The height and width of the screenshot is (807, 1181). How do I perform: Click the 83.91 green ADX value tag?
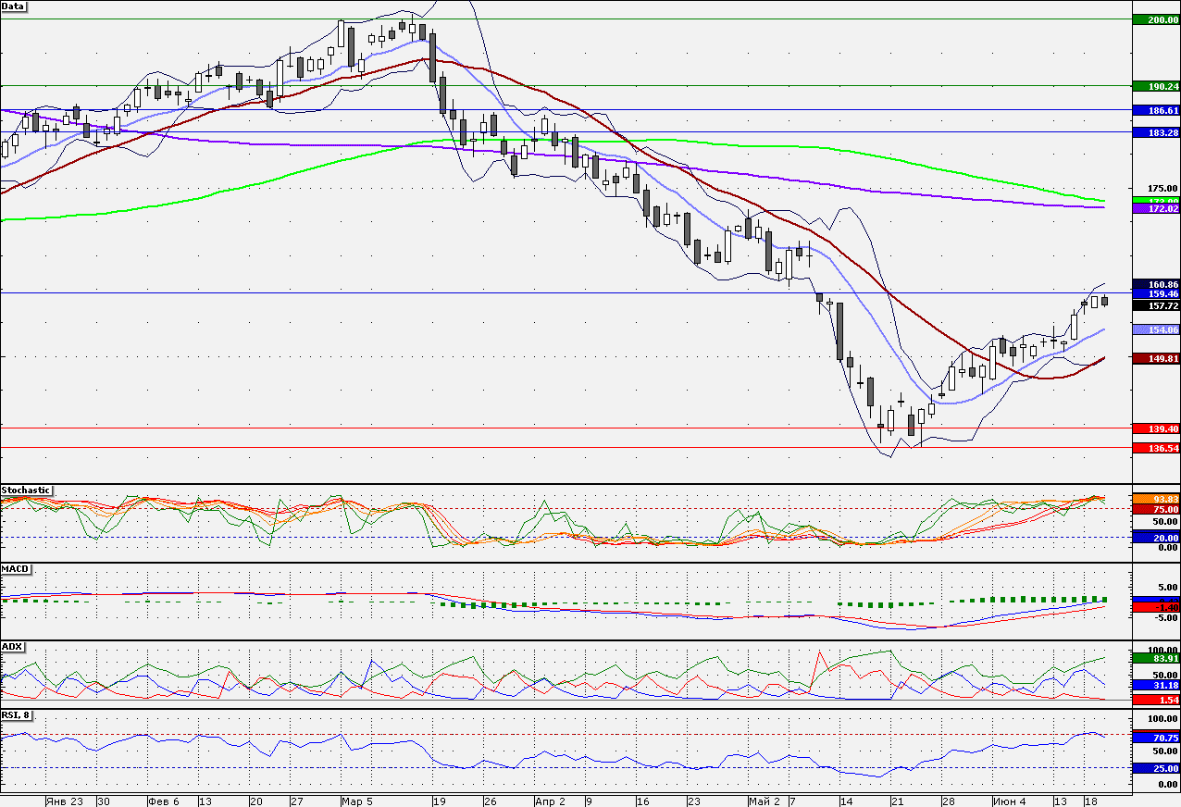(x=1156, y=658)
